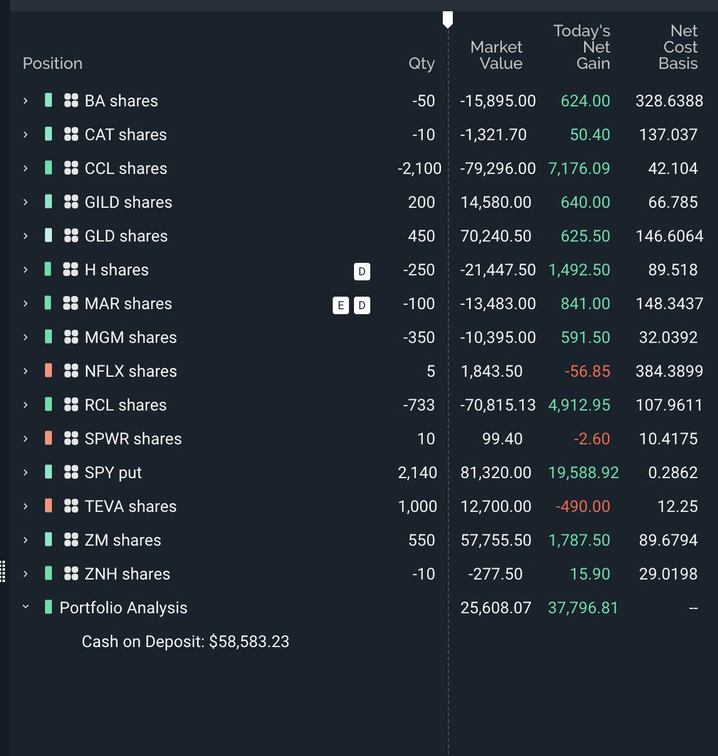Click SPWR market value 99.40
Image resolution: width=718 pixels, height=756 pixels.
[x=502, y=438]
